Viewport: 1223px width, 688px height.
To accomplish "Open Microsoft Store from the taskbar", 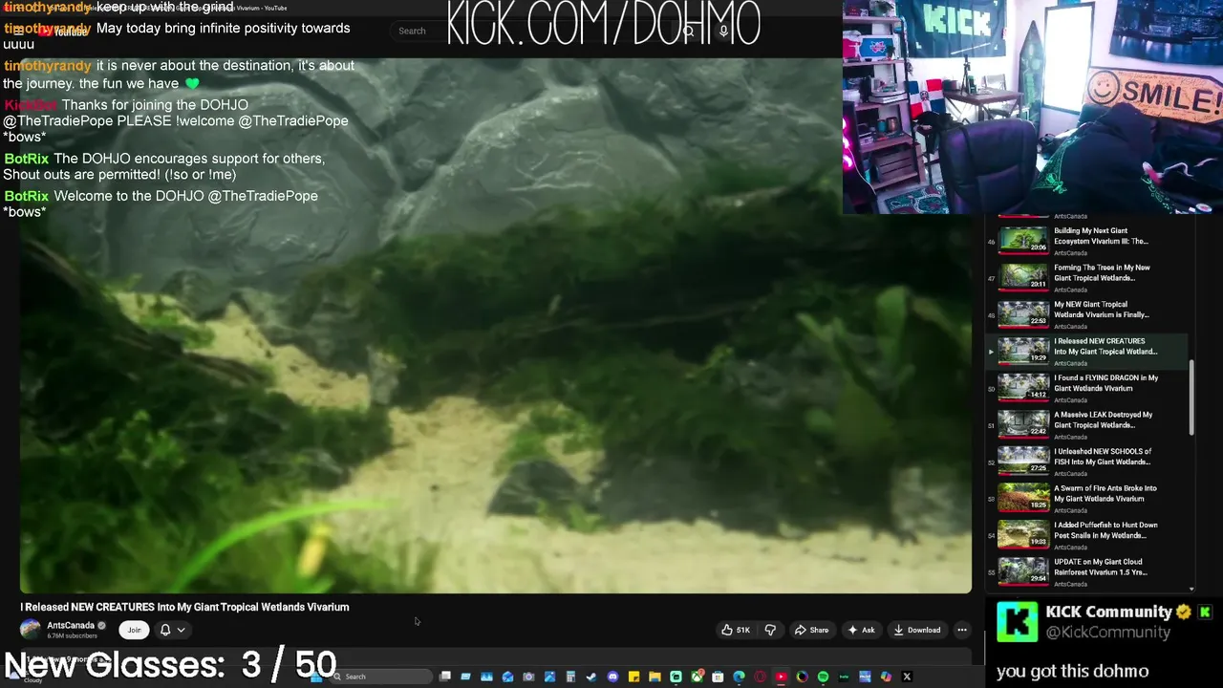I will click(x=718, y=677).
